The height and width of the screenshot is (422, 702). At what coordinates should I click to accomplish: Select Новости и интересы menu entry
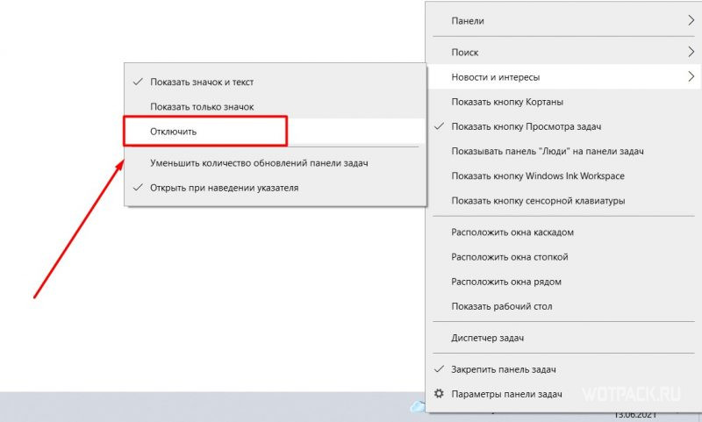[x=563, y=77]
